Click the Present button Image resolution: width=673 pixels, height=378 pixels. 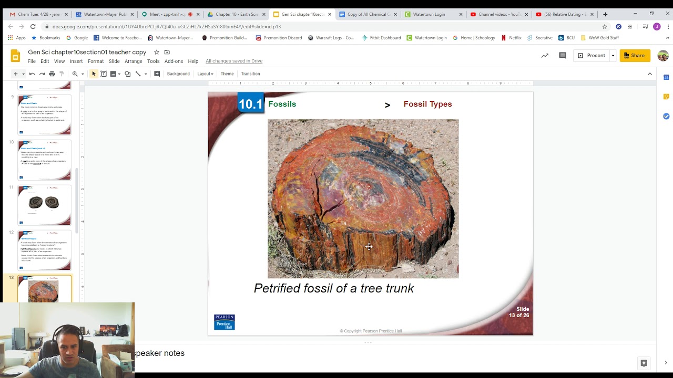pos(591,56)
